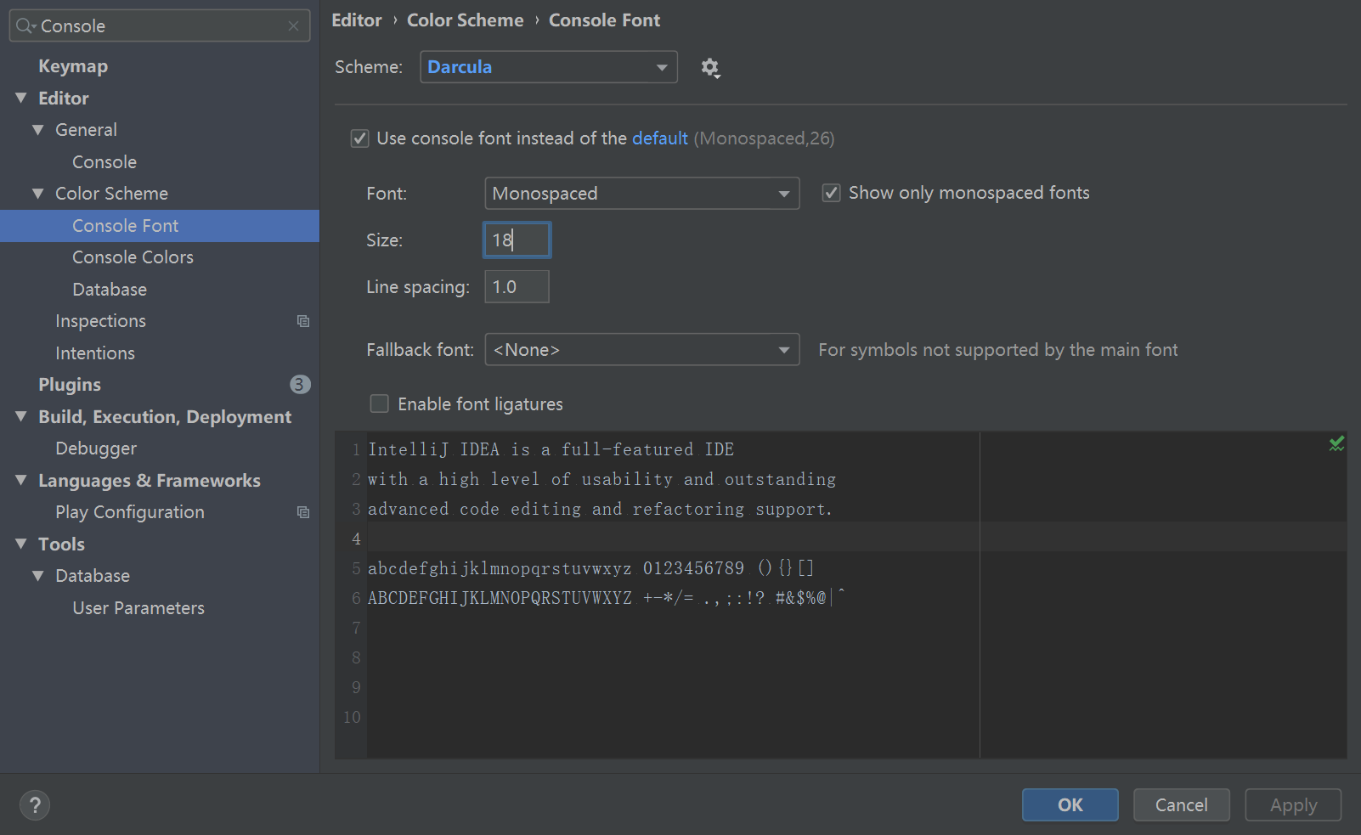Follow the default font link

(x=659, y=138)
